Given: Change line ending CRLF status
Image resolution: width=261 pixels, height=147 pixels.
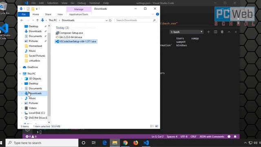Looking at the screenshot, I should tap(193, 137).
